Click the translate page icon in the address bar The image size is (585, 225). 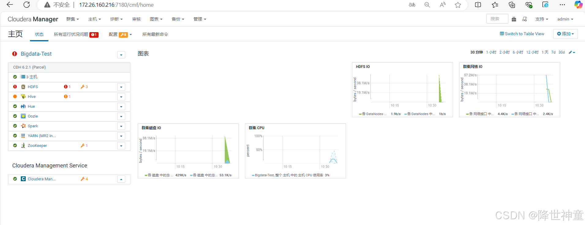(x=412, y=5)
